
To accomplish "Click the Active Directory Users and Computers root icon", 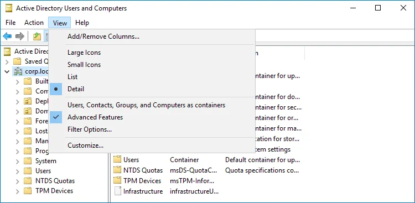I will pyautogui.click(x=8, y=51).
